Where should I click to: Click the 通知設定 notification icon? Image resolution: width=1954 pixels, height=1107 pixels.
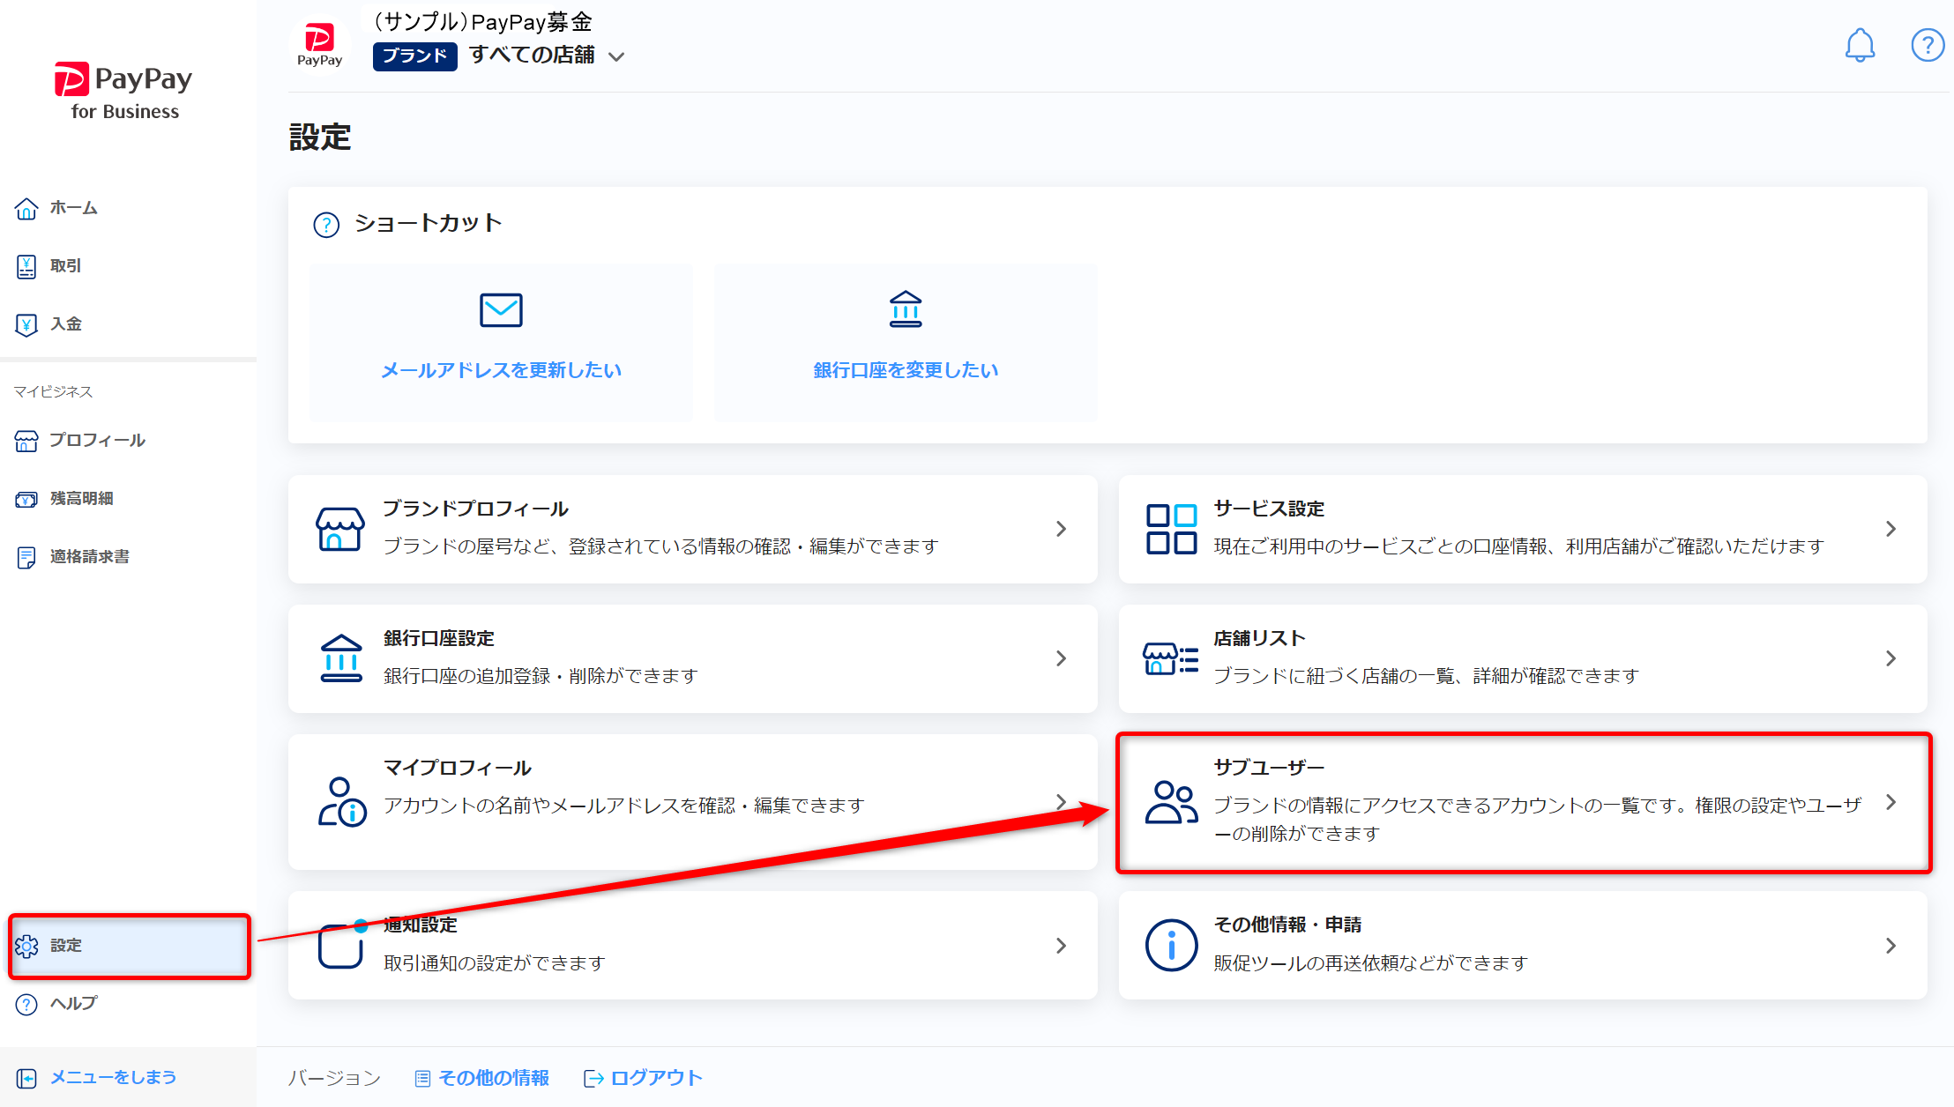tap(341, 945)
